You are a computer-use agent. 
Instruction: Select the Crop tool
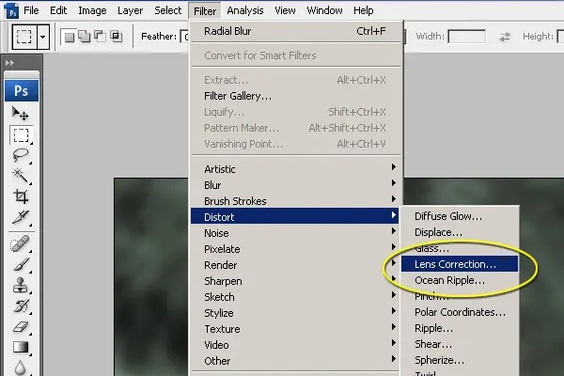[x=21, y=196]
